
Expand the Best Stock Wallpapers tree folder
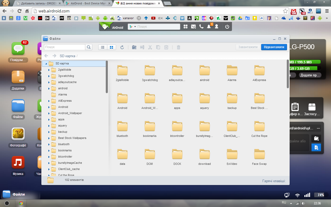49,138
